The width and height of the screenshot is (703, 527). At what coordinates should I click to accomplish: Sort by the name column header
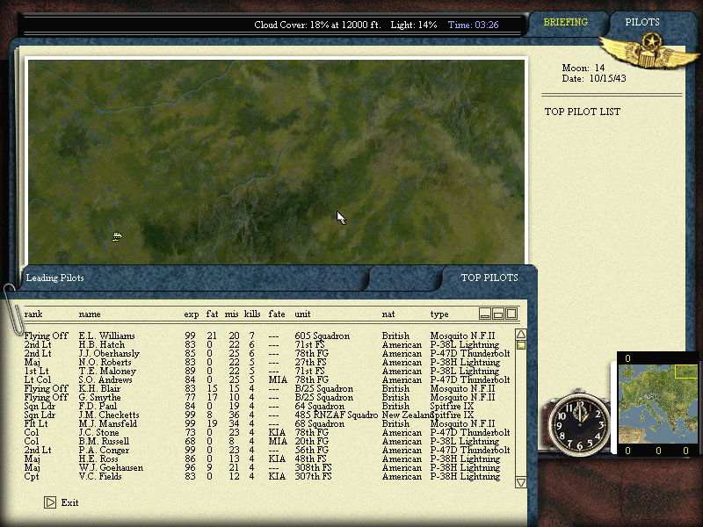(90, 314)
